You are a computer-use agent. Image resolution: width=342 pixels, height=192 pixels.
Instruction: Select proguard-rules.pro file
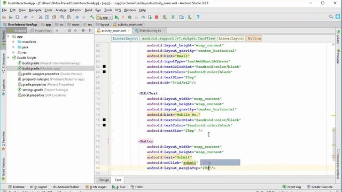[51, 79]
